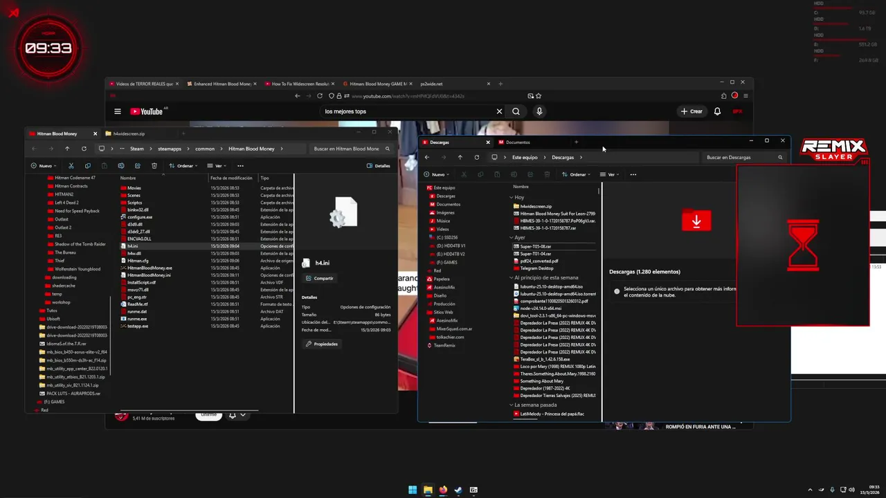
Task: Click Copy icon in Hitman Blood Money toolbar
Action: (x=87, y=166)
